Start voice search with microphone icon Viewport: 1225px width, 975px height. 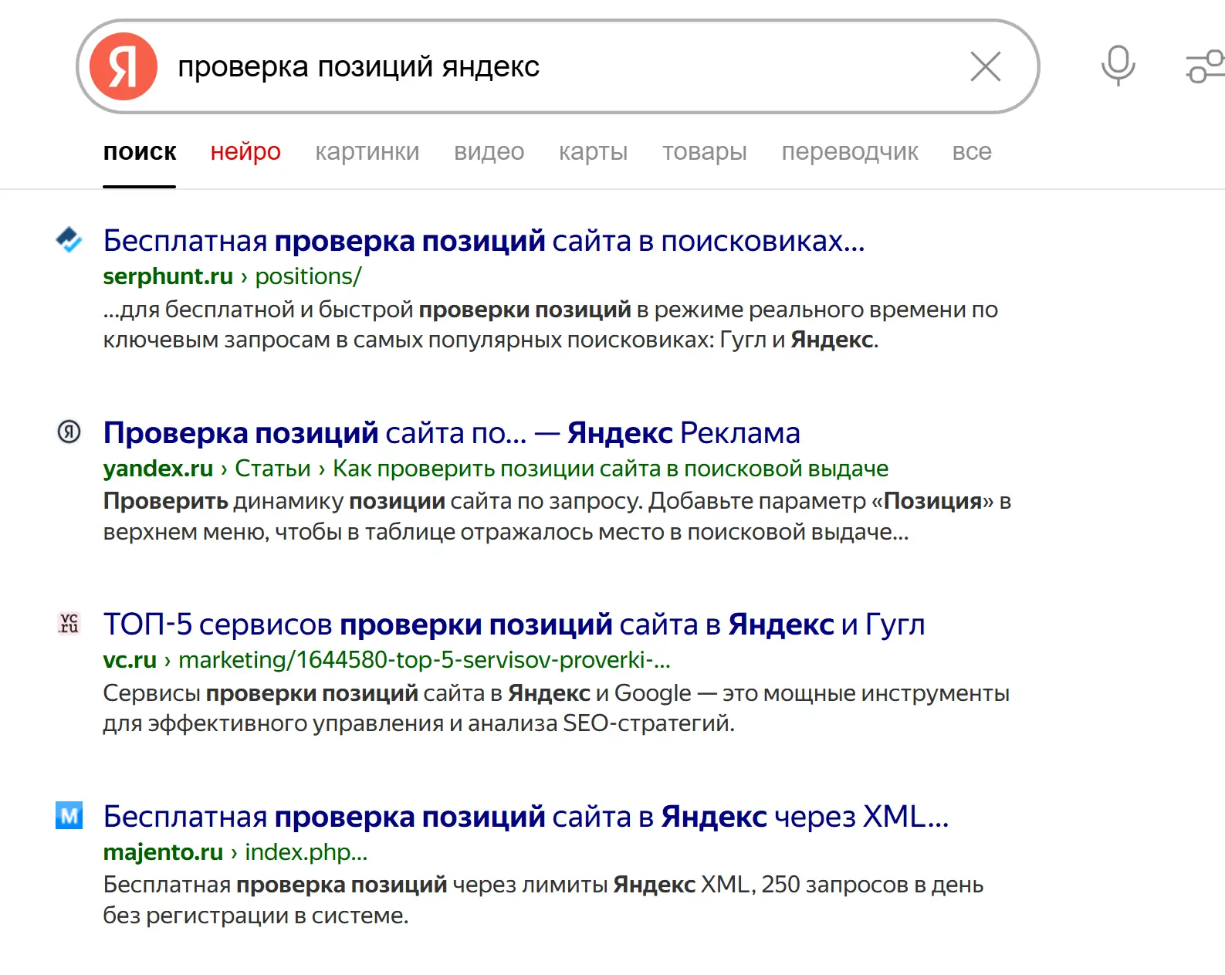[1118, 66]
